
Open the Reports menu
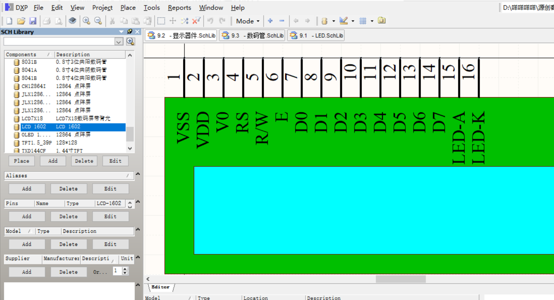point(179,7)
